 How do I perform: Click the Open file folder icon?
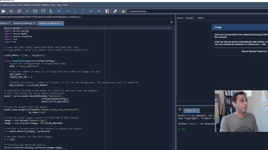[3, 11]
